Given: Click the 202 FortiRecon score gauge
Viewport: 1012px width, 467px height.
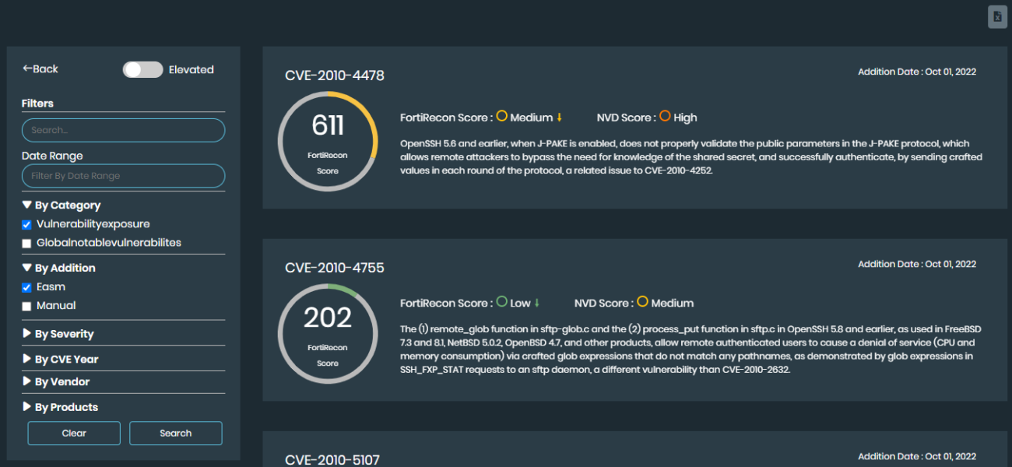Looking at the screenshot, I should 328,333.
